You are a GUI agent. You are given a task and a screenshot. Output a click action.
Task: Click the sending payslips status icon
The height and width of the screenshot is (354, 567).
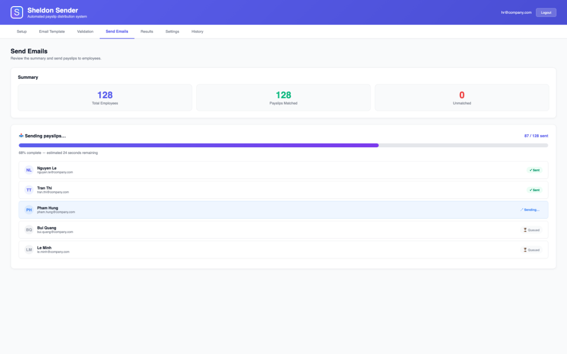click(x=21, y=135)
